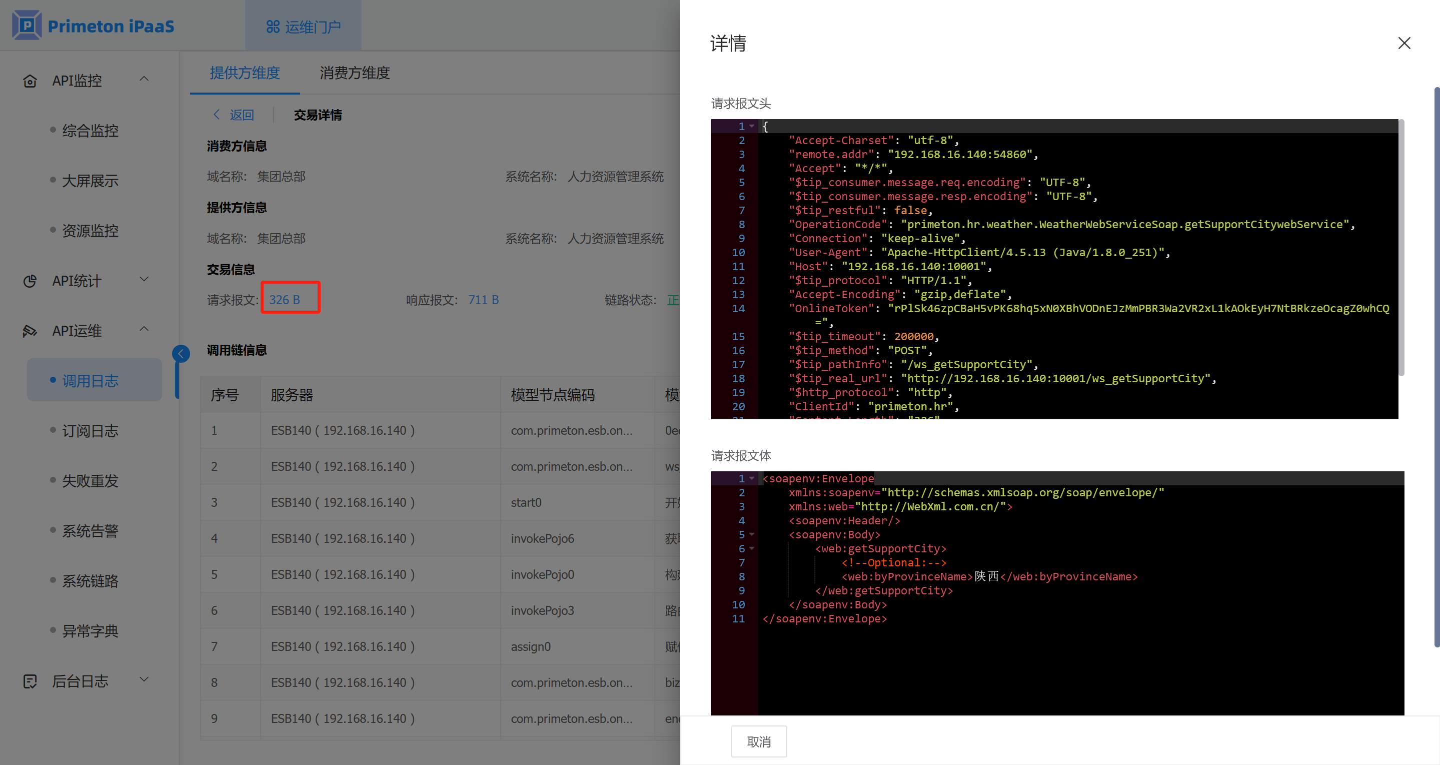Click the 运维门户 grid icon
The image size is (1440, 765).
[272, 27]
